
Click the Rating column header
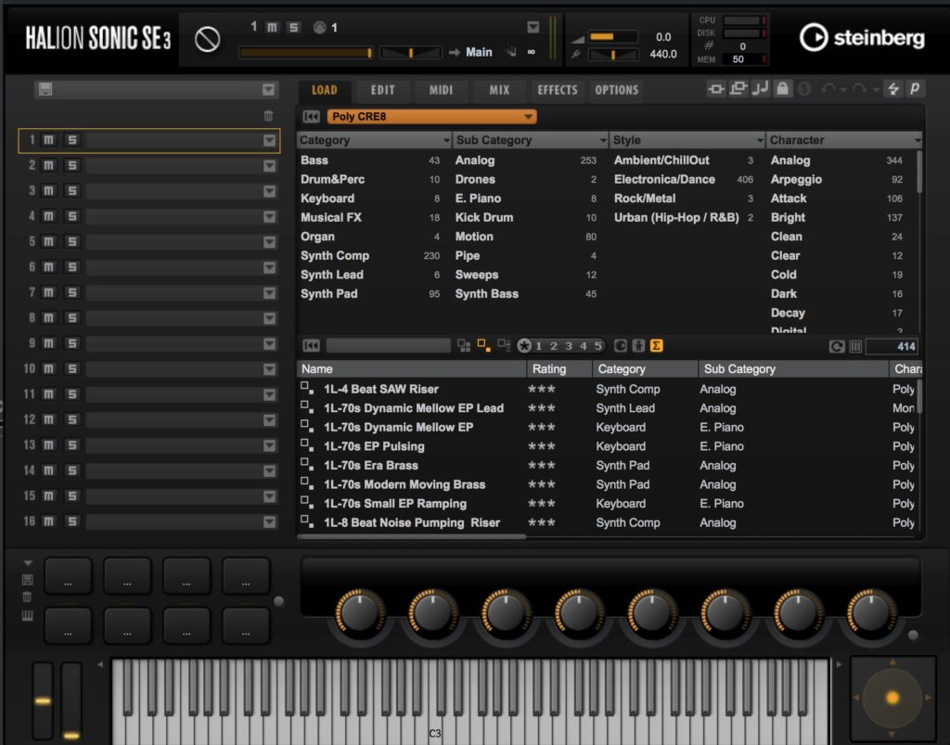[x=559, y=369]
